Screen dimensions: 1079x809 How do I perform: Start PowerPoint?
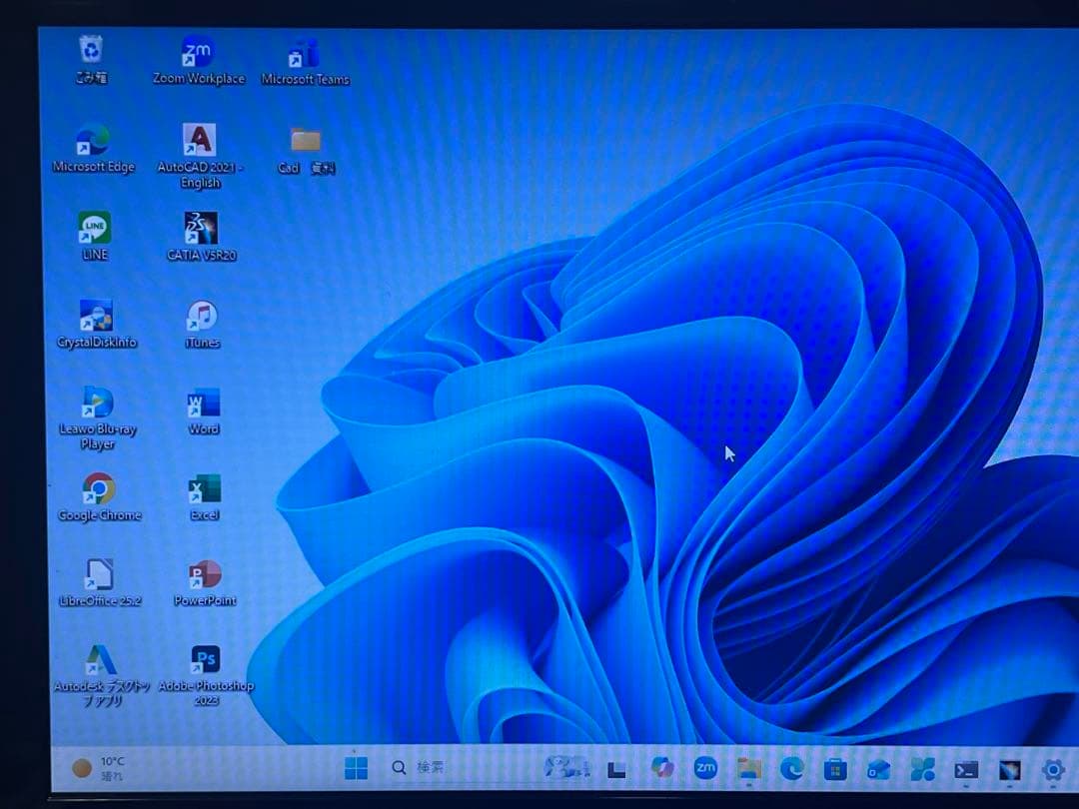pos(204,574)
